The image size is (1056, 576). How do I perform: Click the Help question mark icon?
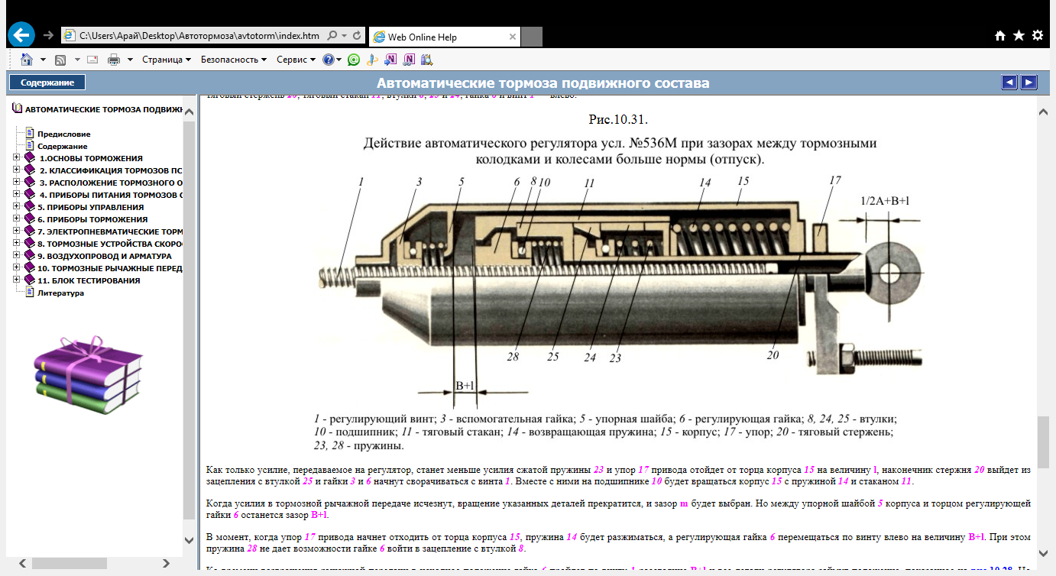(329, 60)
